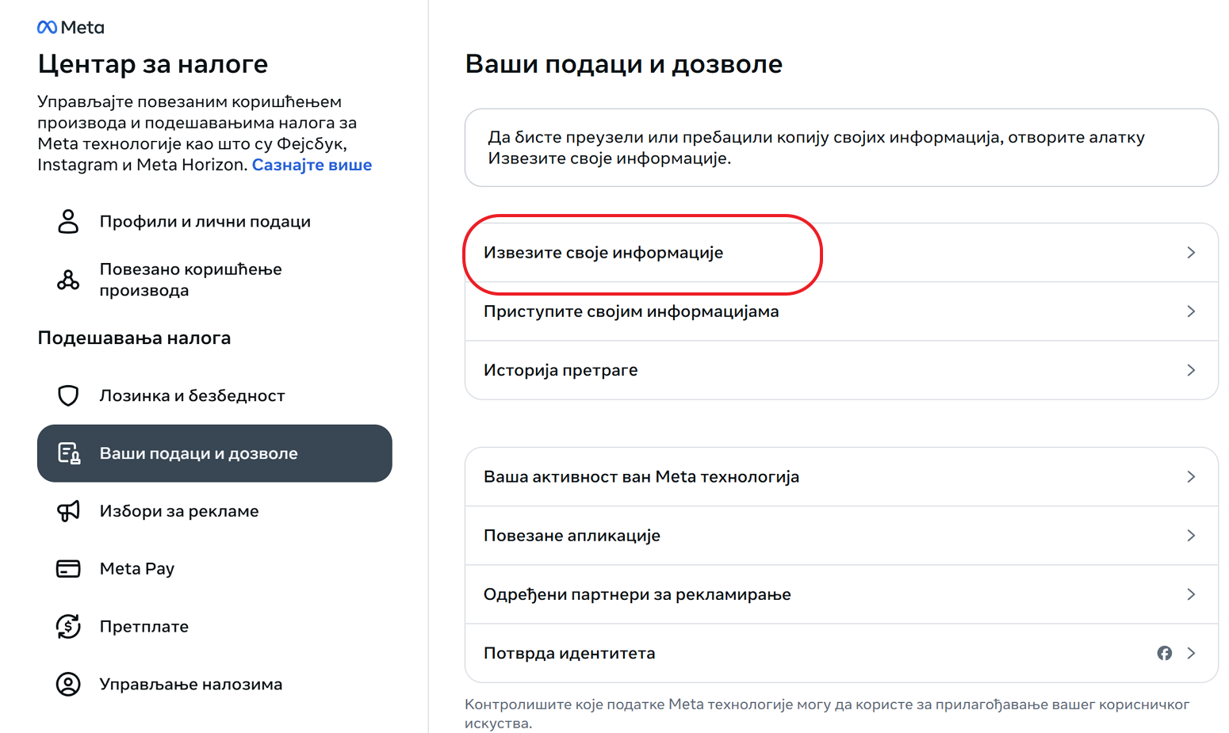Screen dimensions: 1229x733
Task: Select Ваши подаци и дозволе menu item
Action: [x=214, y=453]
